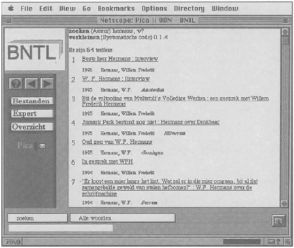Click the Overzicht button
Image resolution: width=294 pixels, height=248 pixels.
coord(32,127)
